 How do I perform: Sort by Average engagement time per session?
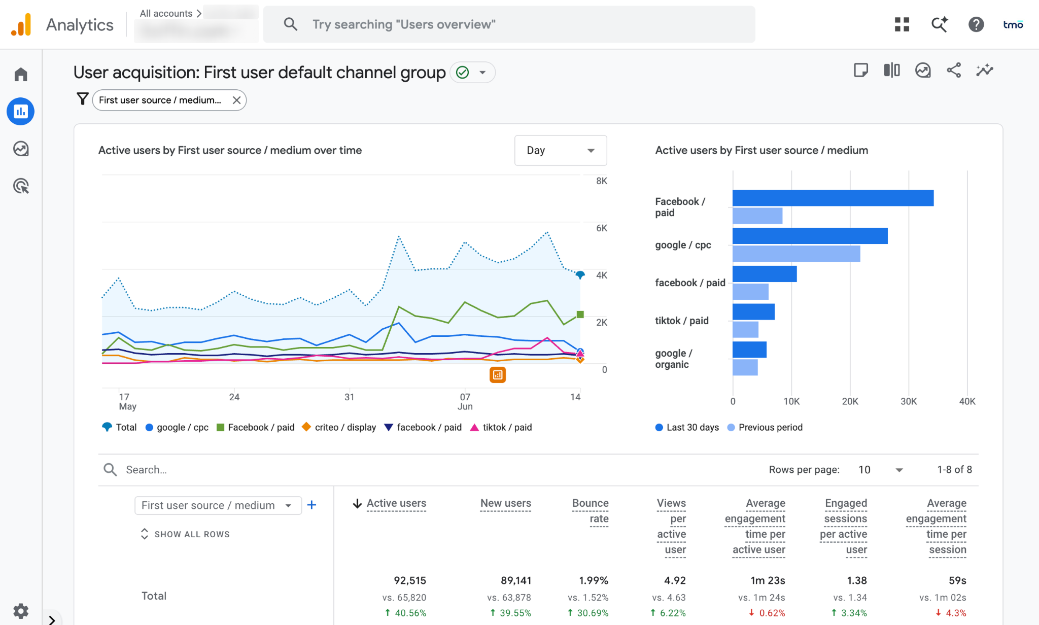[937, 526]
